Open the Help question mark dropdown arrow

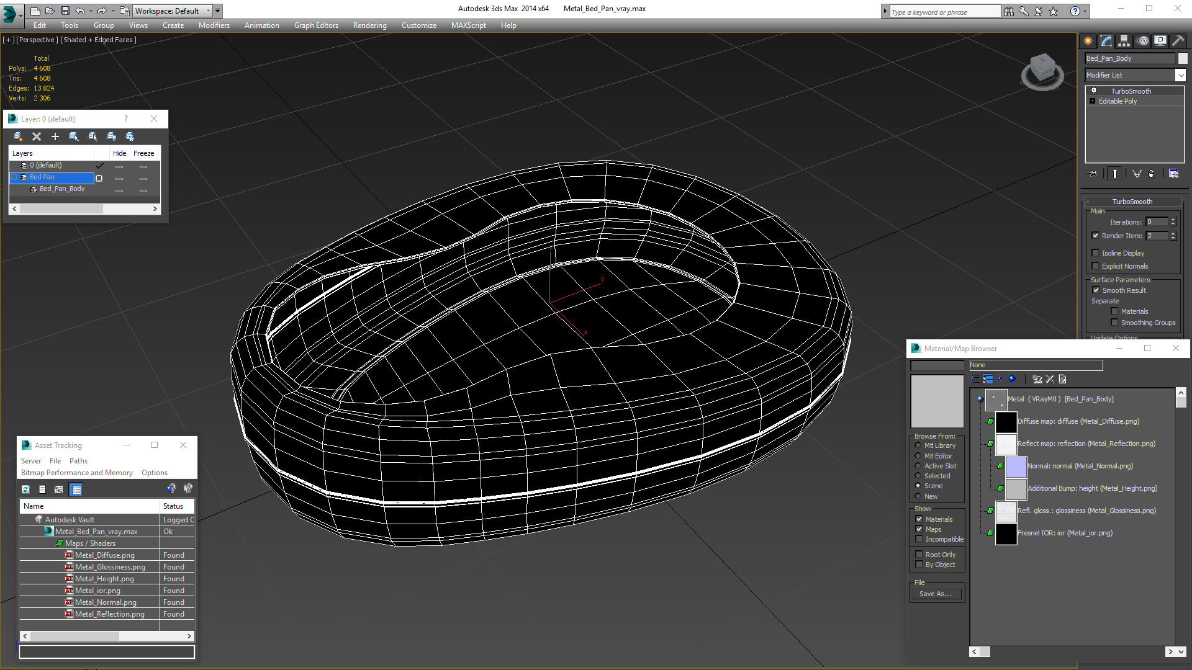point(1085,11)
